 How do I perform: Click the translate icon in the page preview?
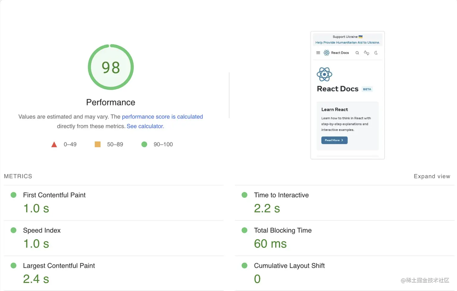[367, 53]
